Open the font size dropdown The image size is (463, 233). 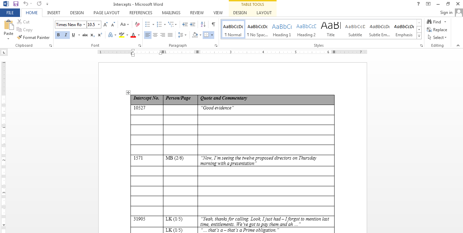click(x=99, y=24)
